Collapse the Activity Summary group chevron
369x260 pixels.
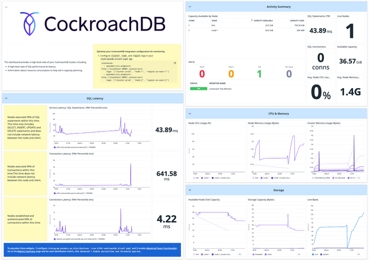(x=190, y=7)
